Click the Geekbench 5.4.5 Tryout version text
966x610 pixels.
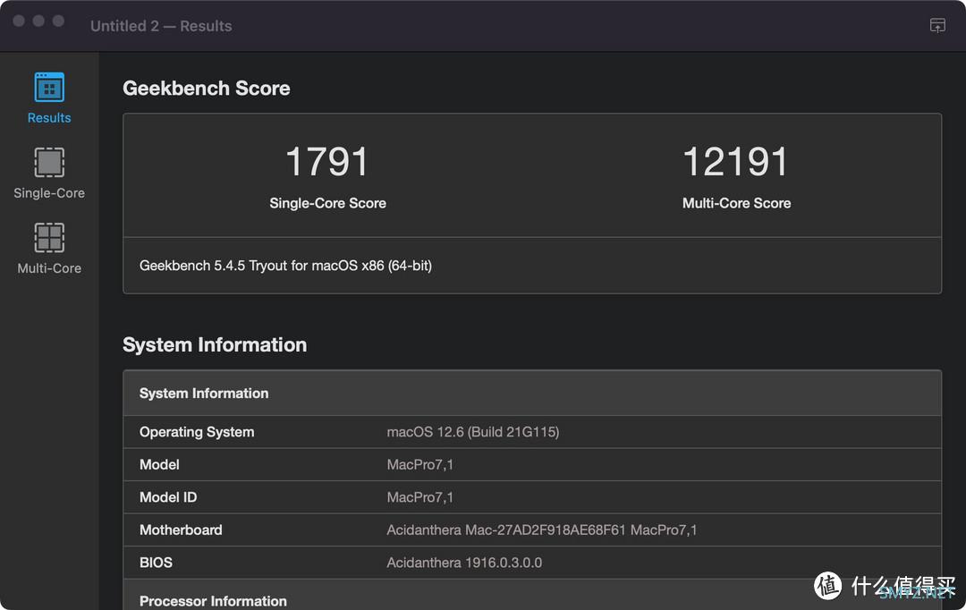click(286, 266)
